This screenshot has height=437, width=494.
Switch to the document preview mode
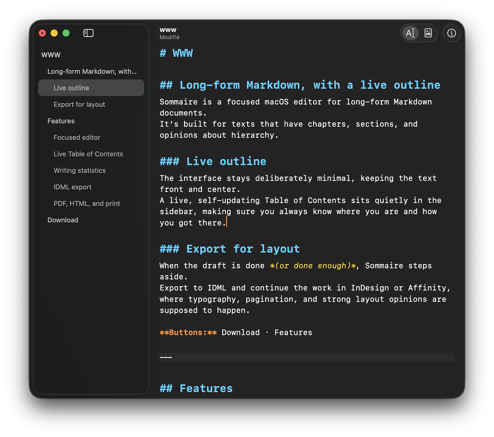pos(428,33)
